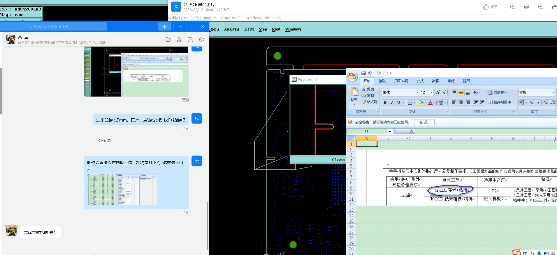Viewport: 557px width, 255px height.
Task: Click 自动换行 wrap text
Action: pyautogui.click(x=498, y=92)
